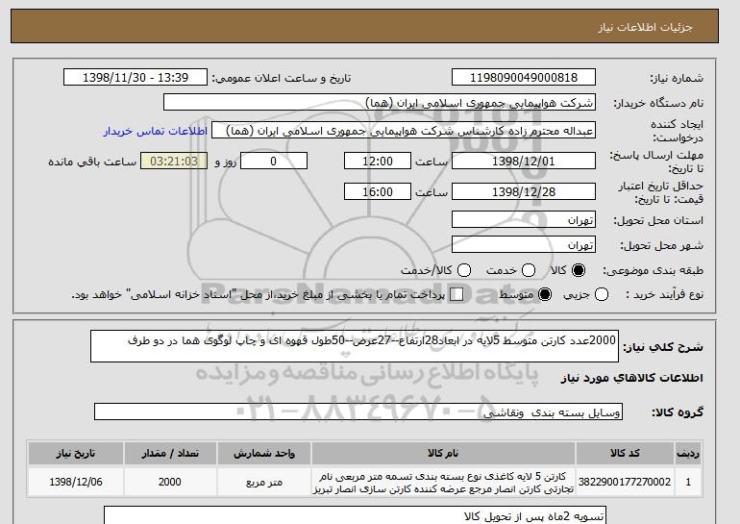Viewport: 740px width, 524px height.
Task: Click the quantity cell 2000
Action: [x=170, y=482]
